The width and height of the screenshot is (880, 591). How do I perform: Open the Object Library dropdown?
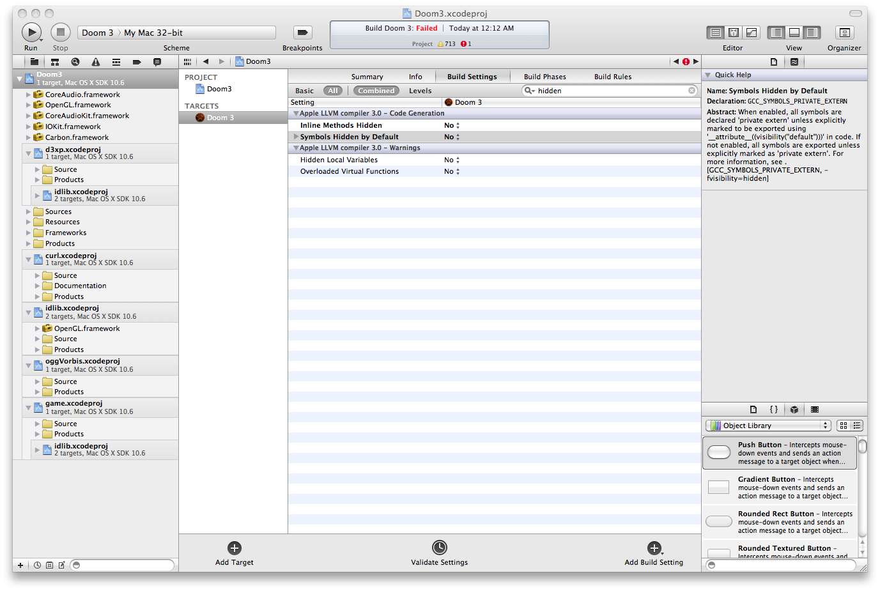[x=768, y=426]
